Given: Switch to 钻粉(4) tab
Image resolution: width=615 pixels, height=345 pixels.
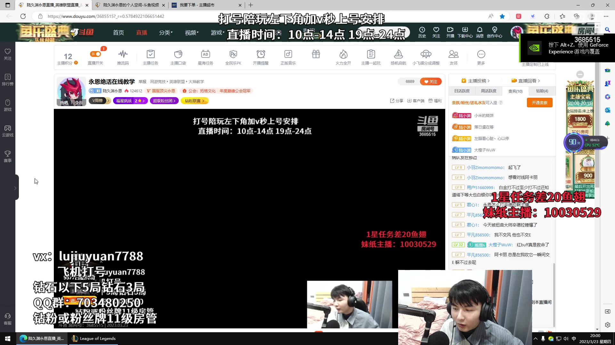Looking at the screenshot, I should coord(542,91).
